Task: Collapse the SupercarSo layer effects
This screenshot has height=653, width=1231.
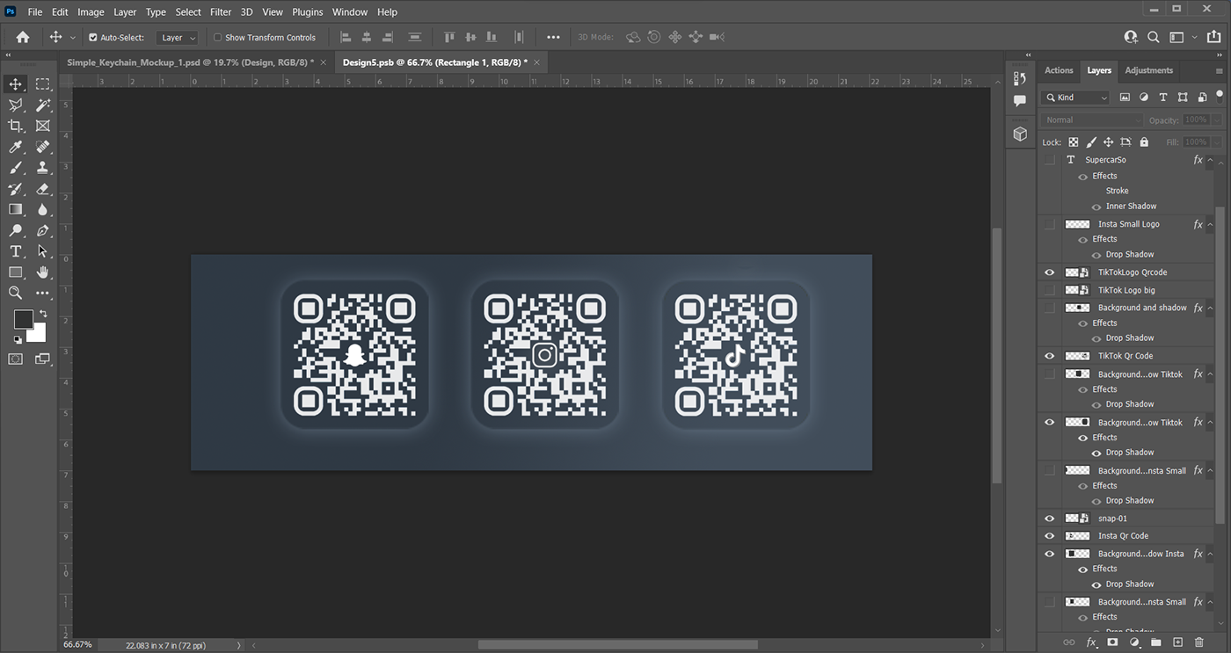Action: (1210, 160)
